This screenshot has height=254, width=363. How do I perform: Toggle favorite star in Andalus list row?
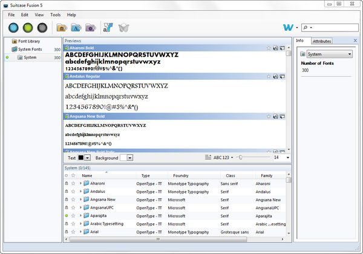tap(73, 192)
